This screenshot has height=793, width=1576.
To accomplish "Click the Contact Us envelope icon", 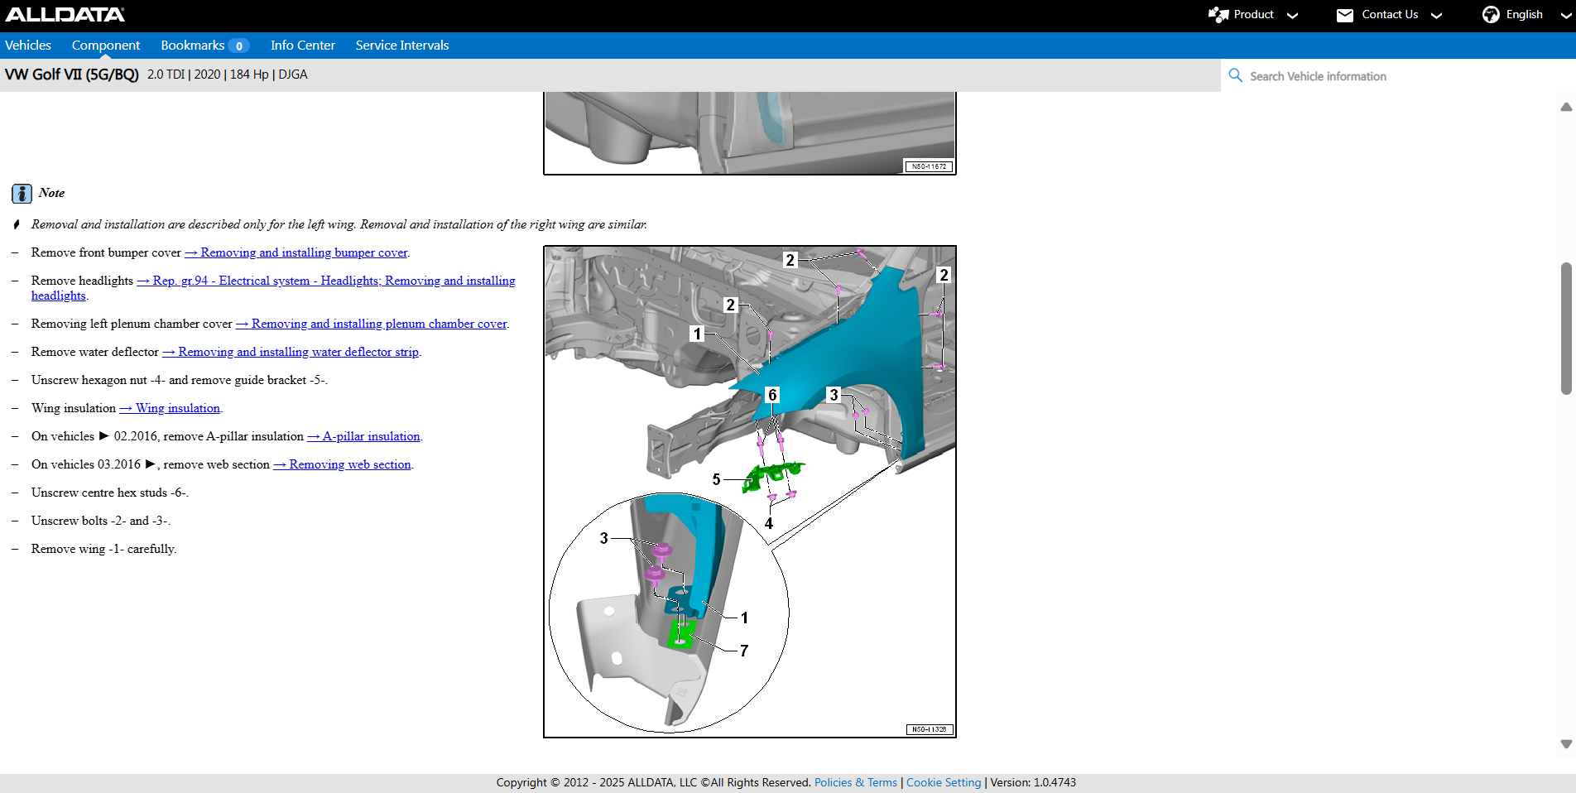I will click(x=1344, y=15).
